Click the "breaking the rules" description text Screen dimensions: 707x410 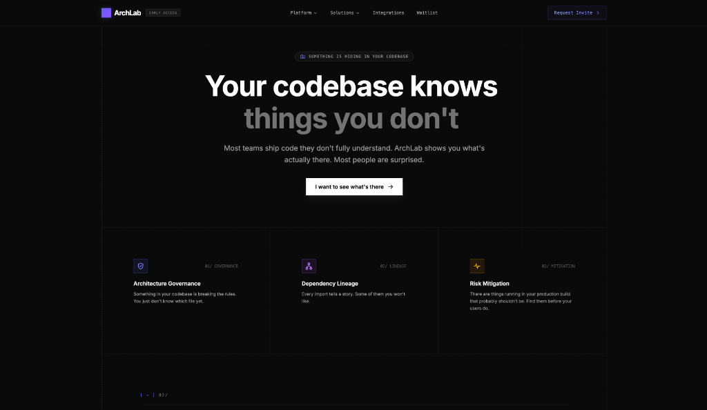click(185, 297)
